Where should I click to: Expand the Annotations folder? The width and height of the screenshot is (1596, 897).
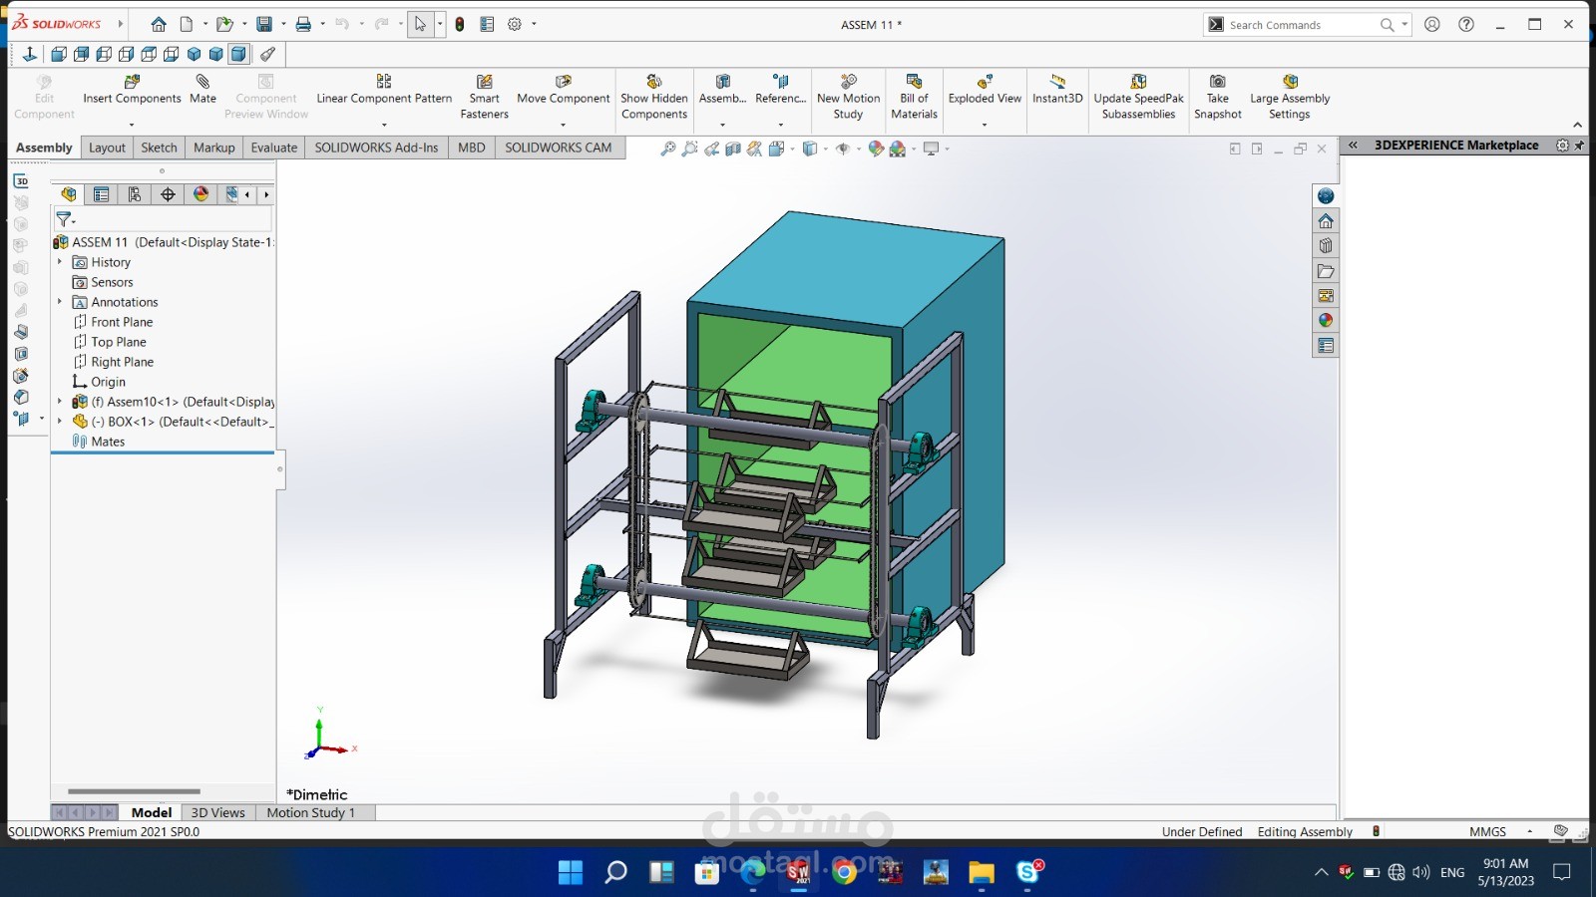60,302
